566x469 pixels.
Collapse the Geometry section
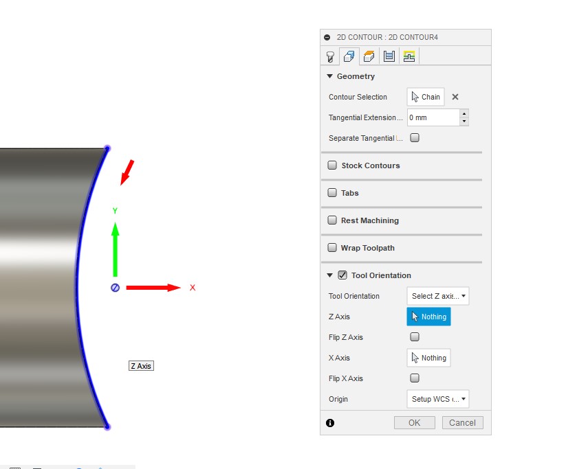[x=330, y=76]
